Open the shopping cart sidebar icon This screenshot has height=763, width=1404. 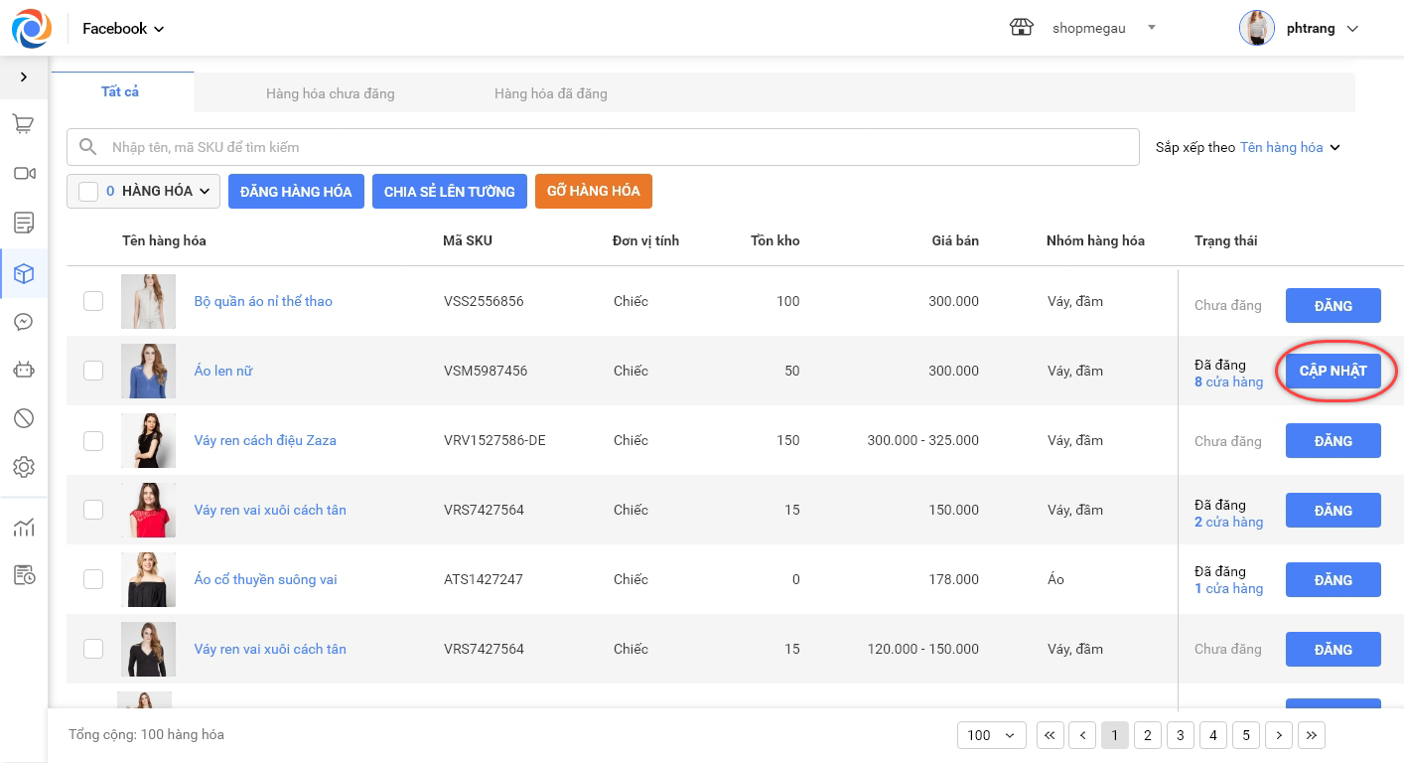pyautogui.click(x=24, y=124)
